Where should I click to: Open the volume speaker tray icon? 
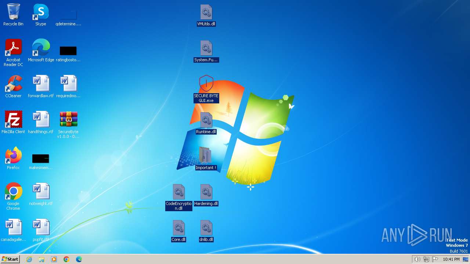[x=417, y=259]
